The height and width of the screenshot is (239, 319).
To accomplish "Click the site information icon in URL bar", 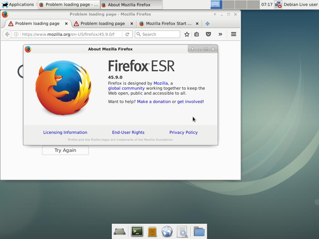I will (x=16, y=34).
